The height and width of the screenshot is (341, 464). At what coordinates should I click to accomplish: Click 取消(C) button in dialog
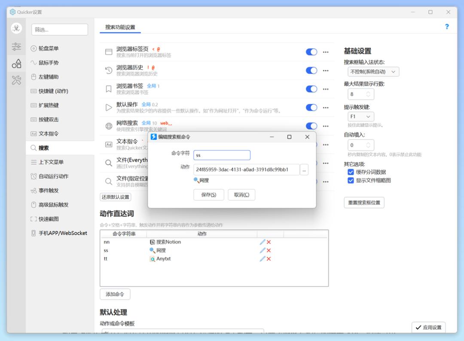(241, 195)
